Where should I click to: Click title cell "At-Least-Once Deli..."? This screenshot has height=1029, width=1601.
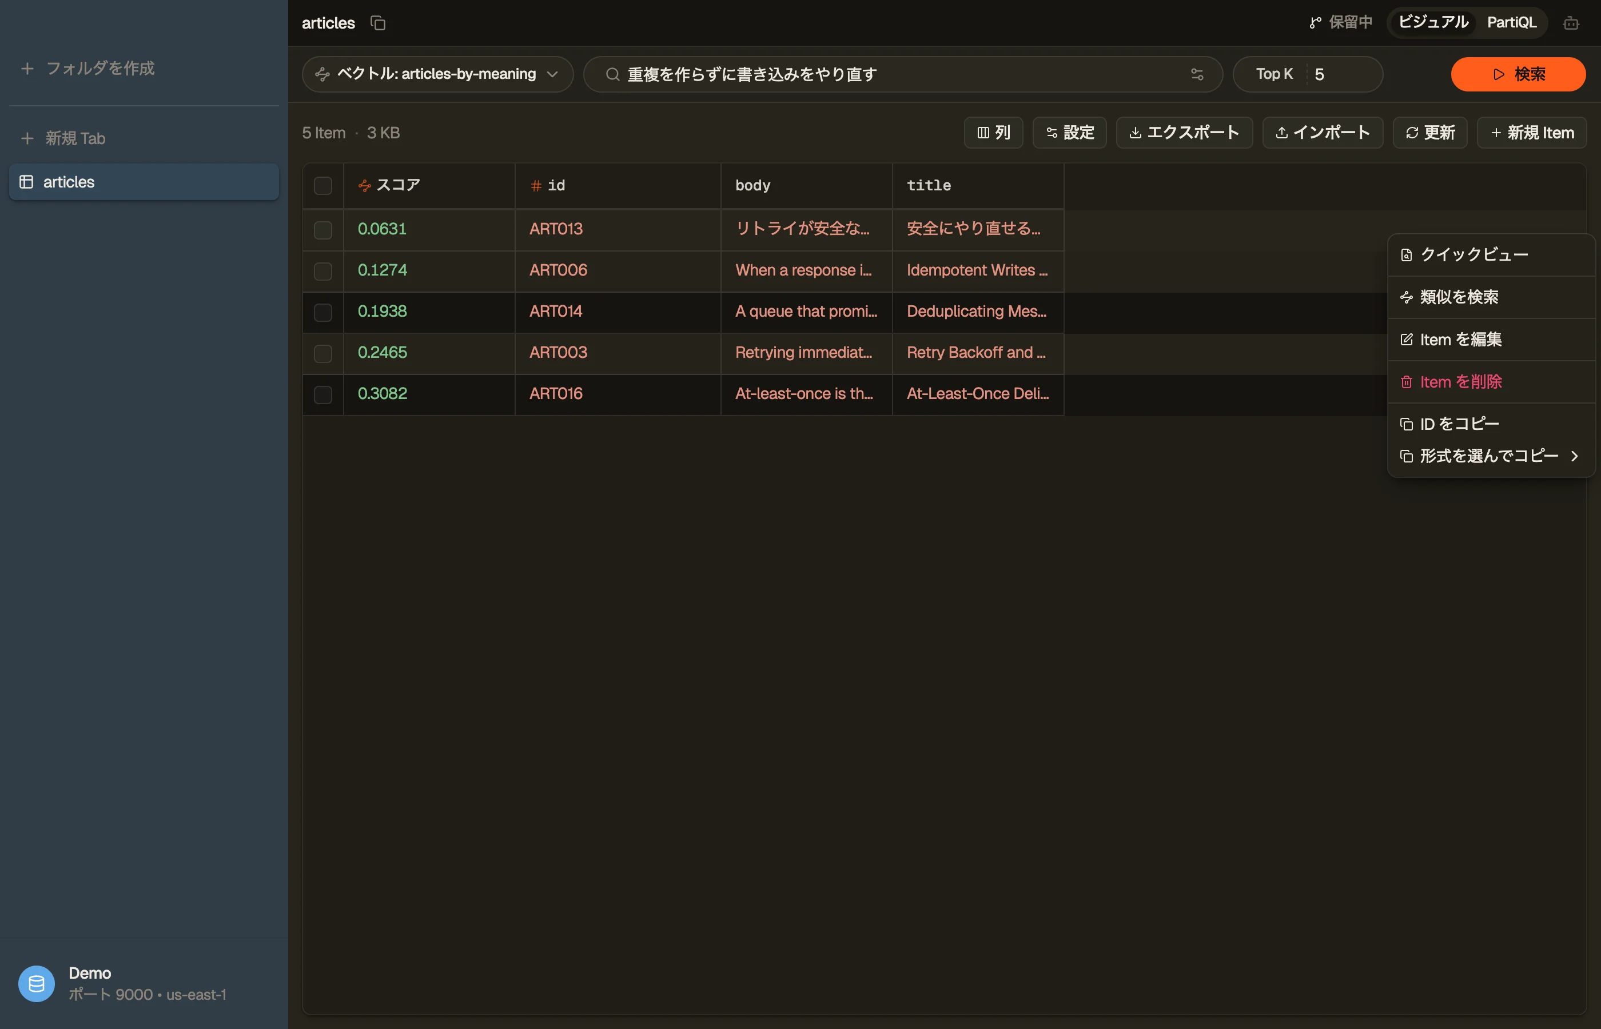(978, 394)
